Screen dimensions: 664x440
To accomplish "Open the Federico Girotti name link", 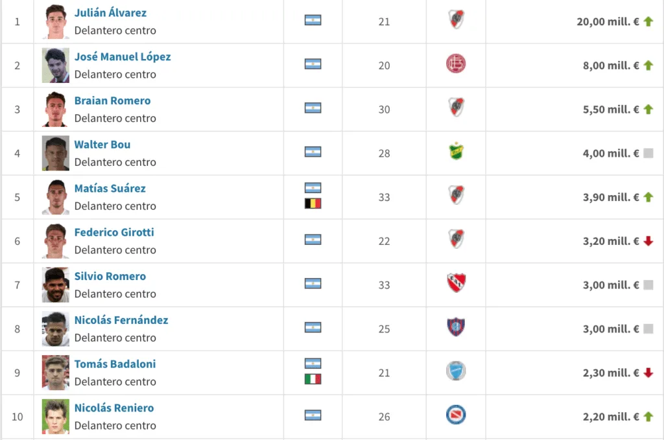I will point(114,232).
